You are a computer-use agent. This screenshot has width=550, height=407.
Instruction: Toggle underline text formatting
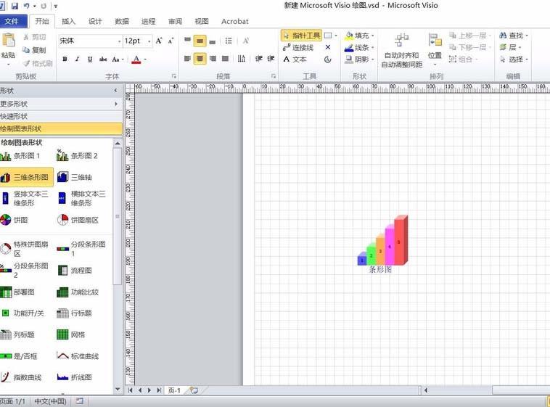pos(89,59)
